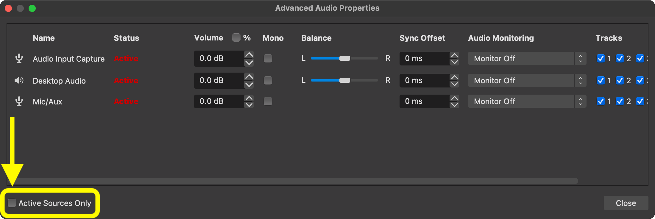655x219 pixels.
Task: Select the Mic/Aux source name
Action: 48,101
